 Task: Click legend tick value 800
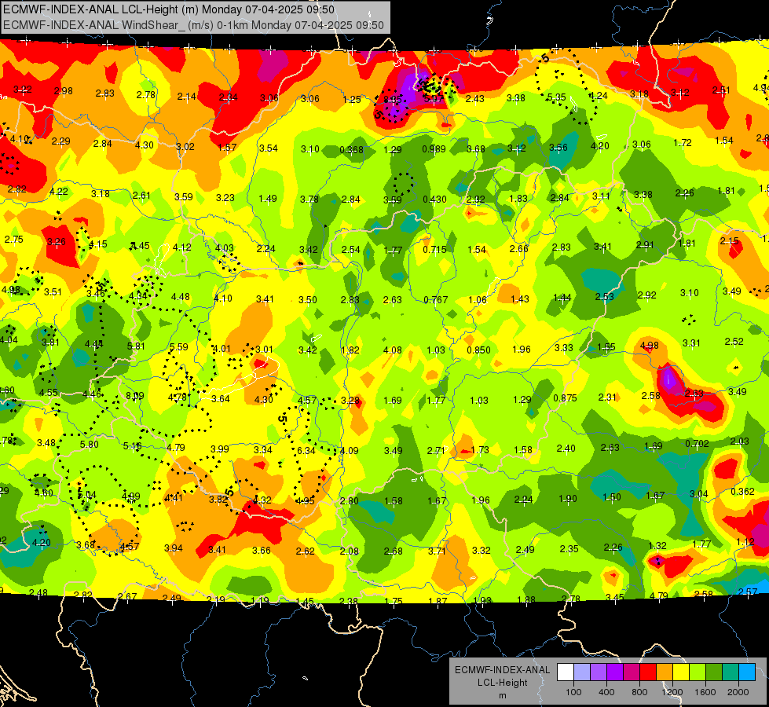point(639,692)
